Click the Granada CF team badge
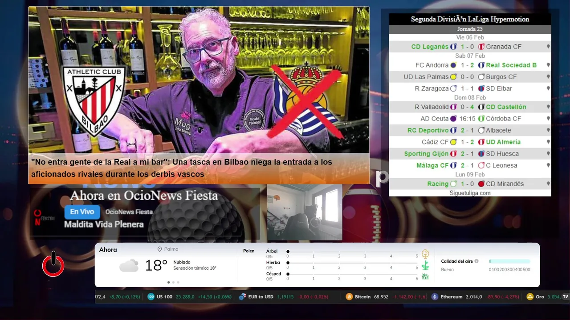The height and width of the screenshot is (320, 570). point(481,47)
